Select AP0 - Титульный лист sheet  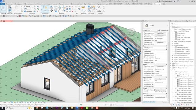(x=181, y=72)
